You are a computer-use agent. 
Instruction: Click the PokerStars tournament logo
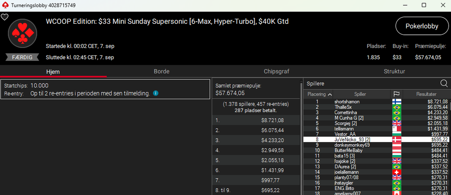point(22,33)
